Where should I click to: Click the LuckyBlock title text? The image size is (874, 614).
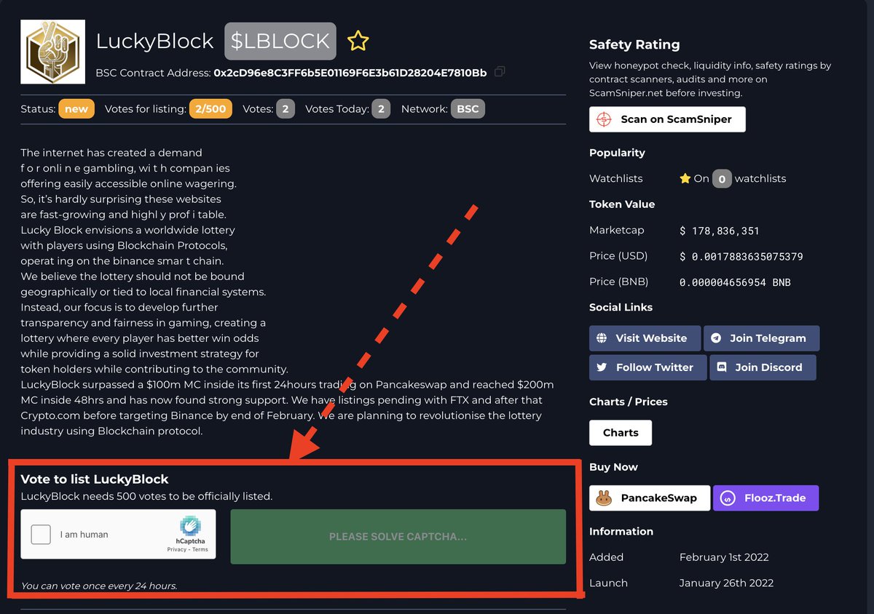(x=155, y=41)
